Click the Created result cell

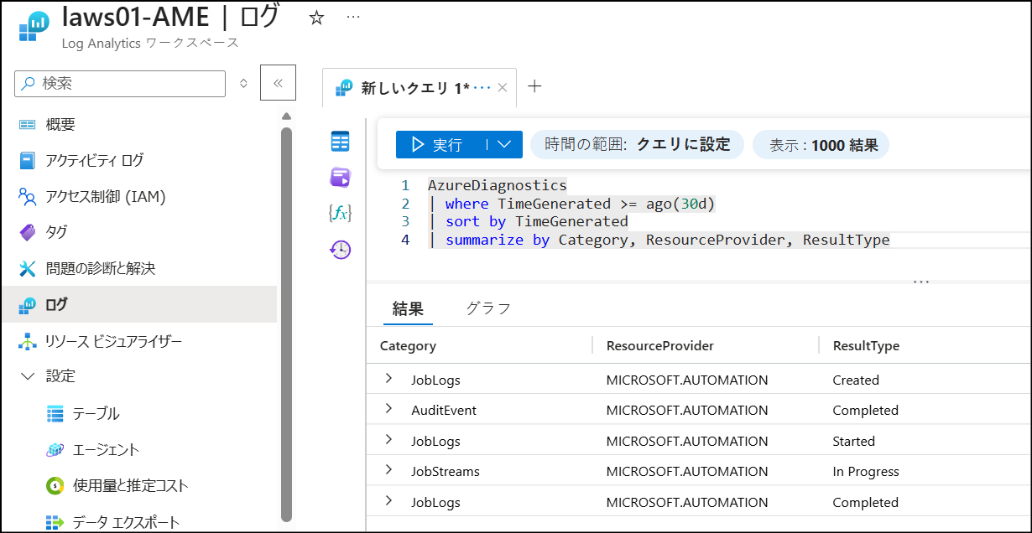(x=856, y=380)
